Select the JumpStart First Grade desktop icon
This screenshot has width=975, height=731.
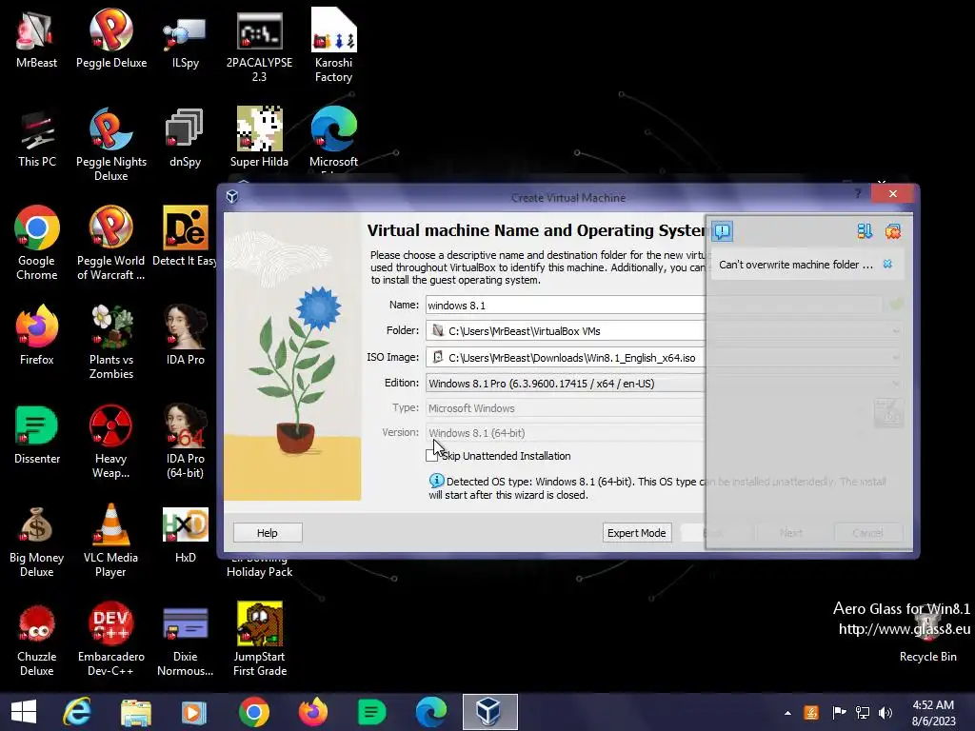click(259, 640)
